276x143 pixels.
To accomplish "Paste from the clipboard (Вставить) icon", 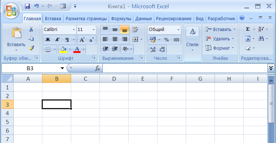I will coord(17,33).
